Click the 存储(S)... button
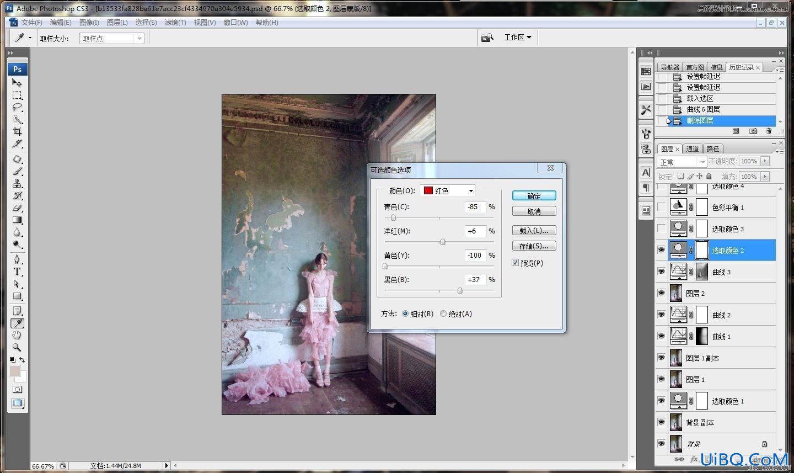The width and height of the screenshot is (794, 473). tap(534, 246)
